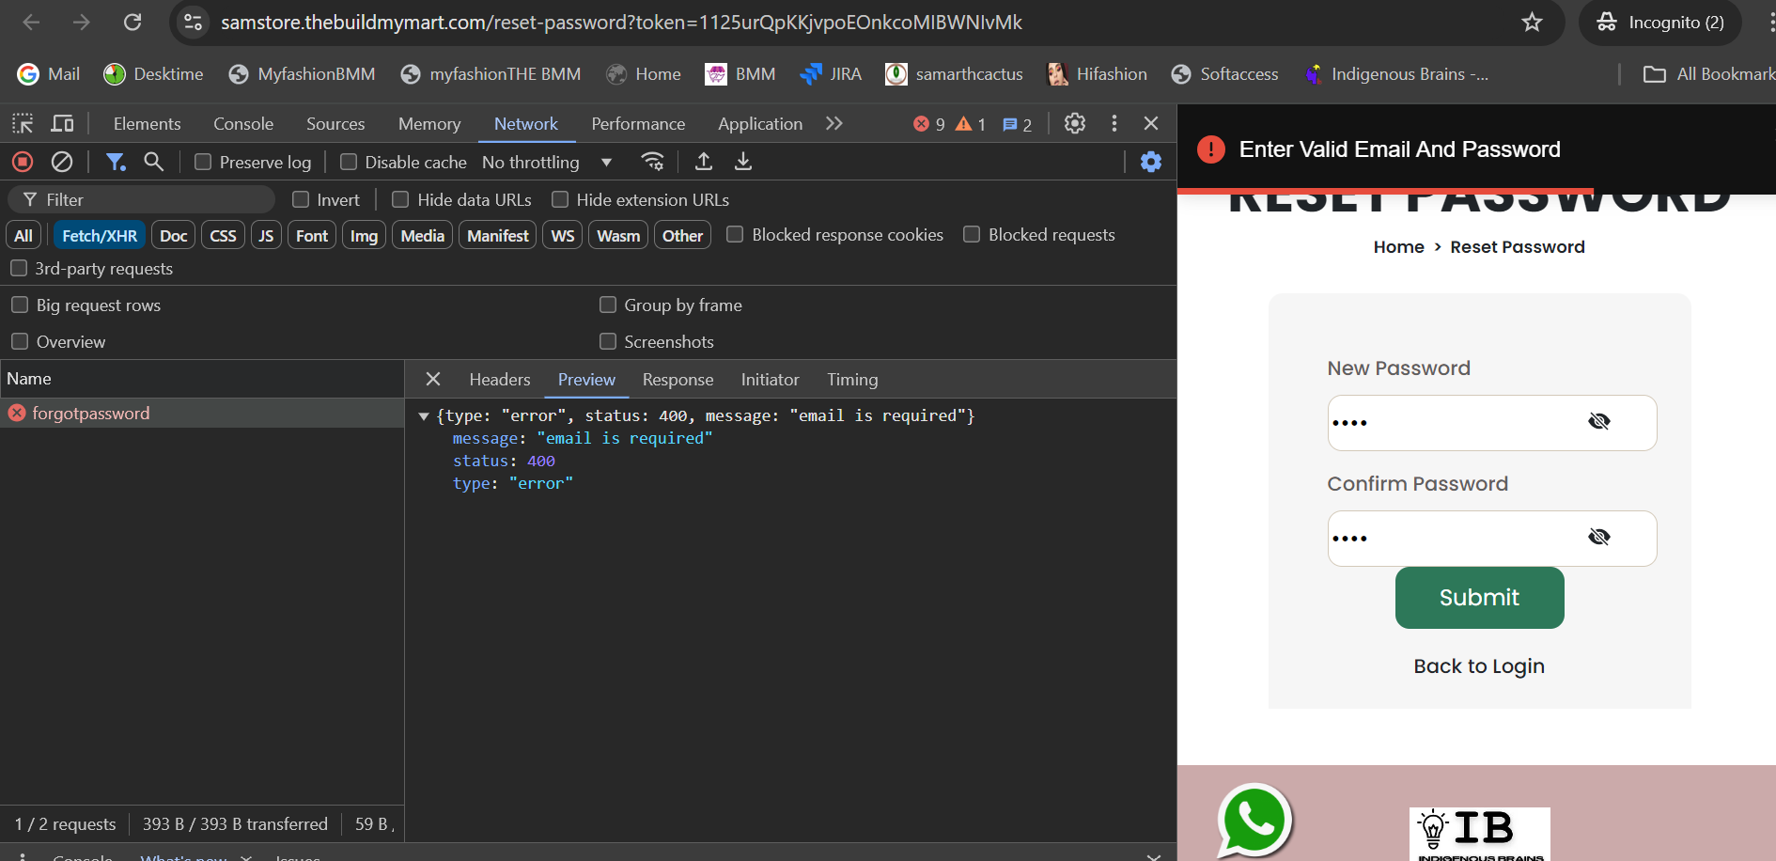Stop recording network log
This screenshot has height=861, width=1776.
(23, 162)
